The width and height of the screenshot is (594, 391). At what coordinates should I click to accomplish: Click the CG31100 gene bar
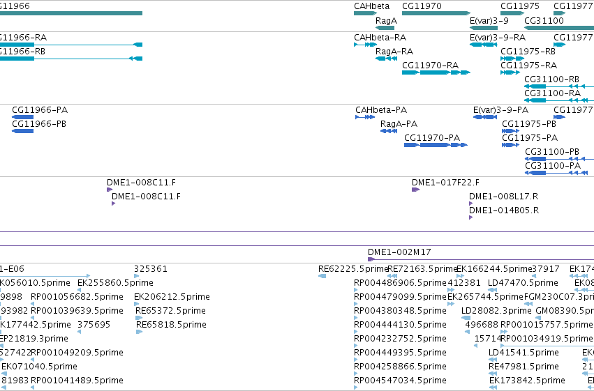point(559,28)
